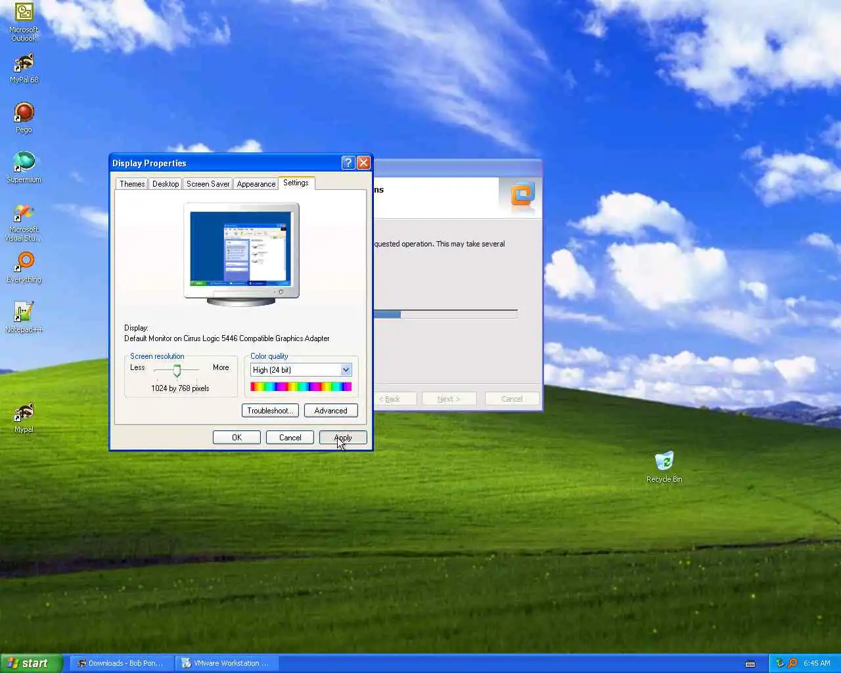841x673 pixels.
Task: Close the Display Properties dialog
Action: click(x=363, y=163)
